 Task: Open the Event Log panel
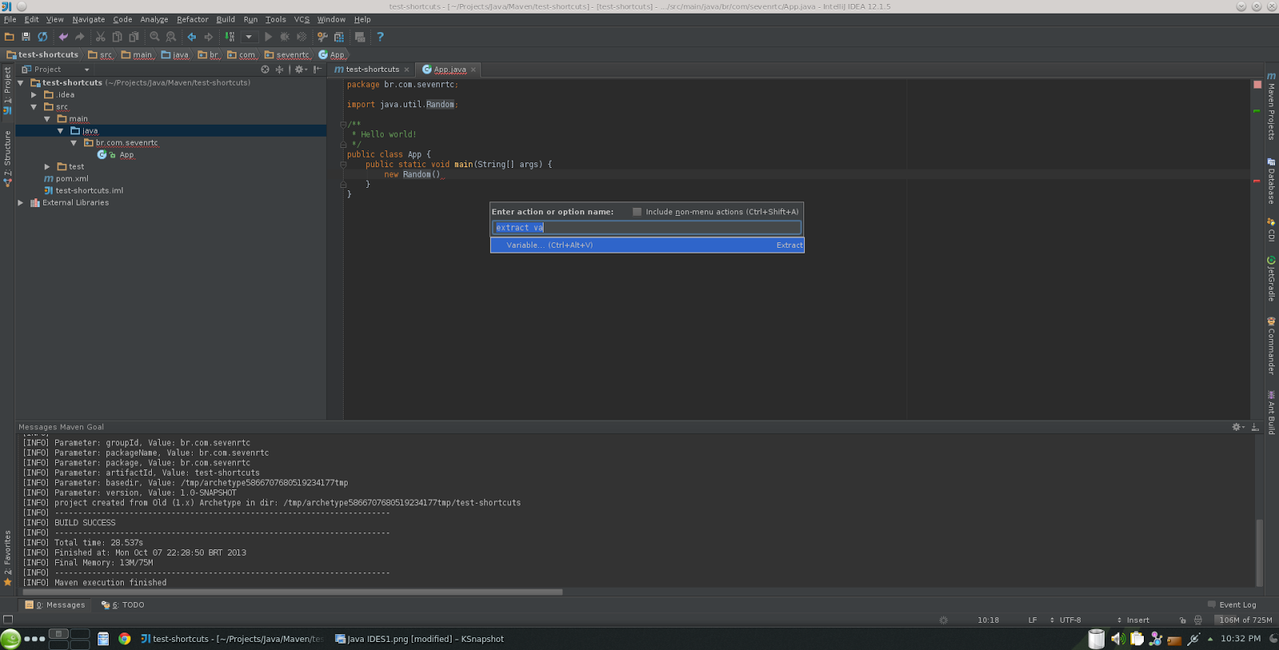[x=1237, y=604]
